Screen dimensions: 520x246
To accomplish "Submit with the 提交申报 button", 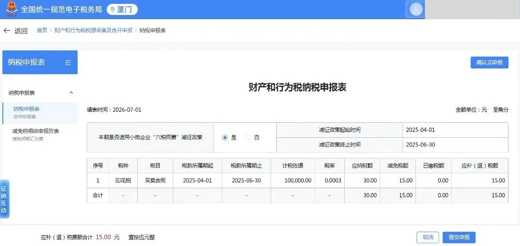I will coord(459,237).
